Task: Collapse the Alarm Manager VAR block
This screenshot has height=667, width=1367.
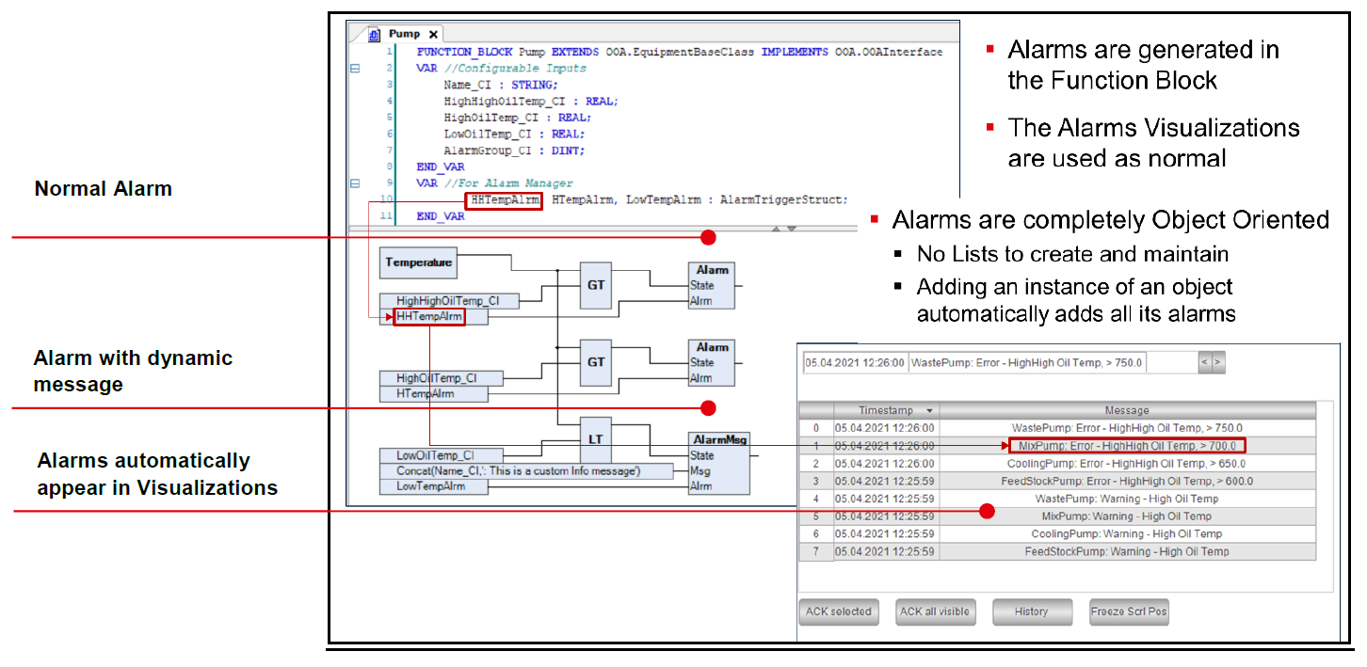Action: point(355,183)
